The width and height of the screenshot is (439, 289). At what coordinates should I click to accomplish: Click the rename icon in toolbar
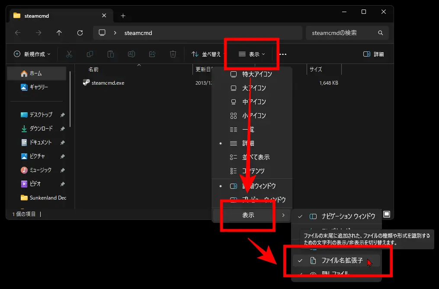[131, 54]
